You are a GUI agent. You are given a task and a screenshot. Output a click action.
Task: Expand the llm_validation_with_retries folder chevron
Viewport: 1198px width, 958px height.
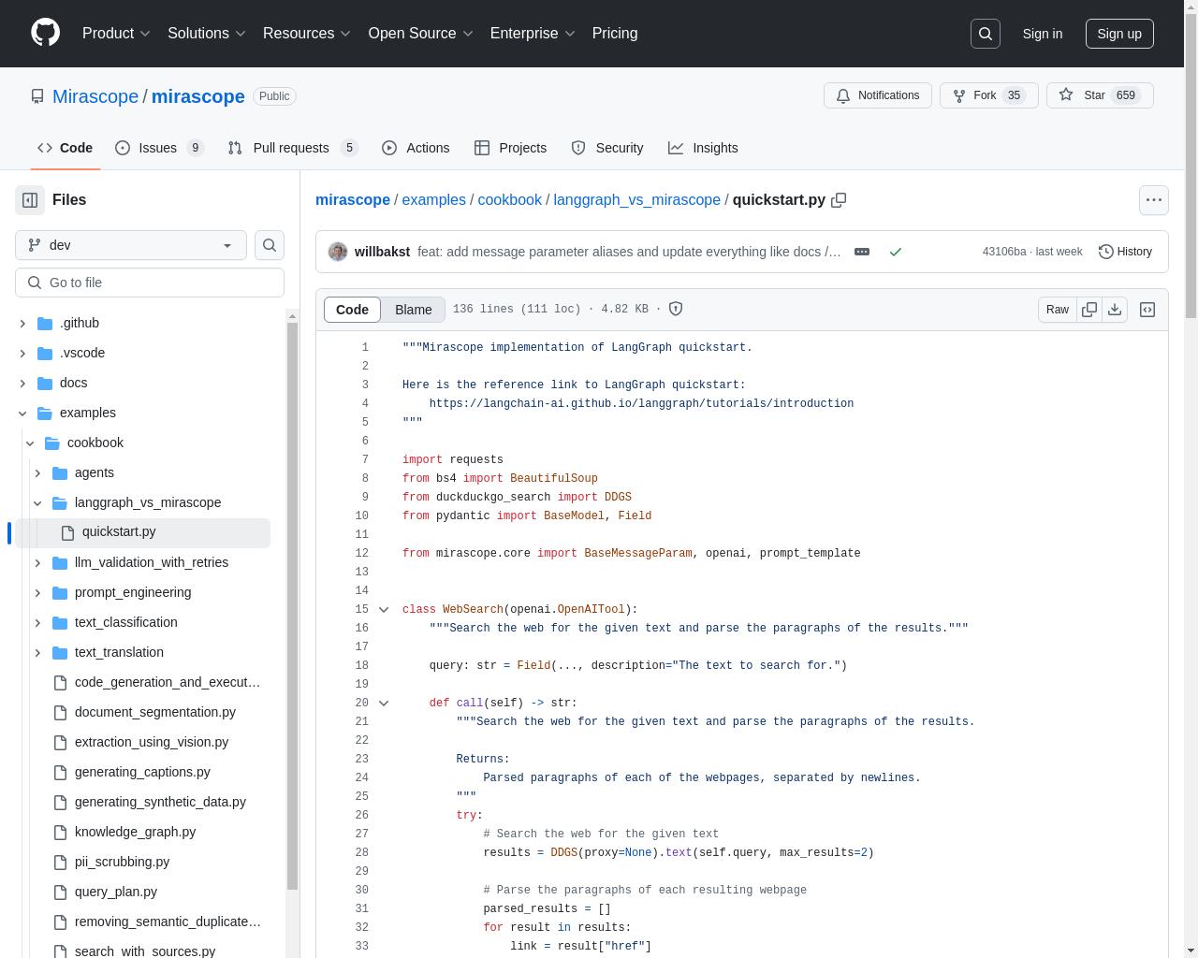37,562
